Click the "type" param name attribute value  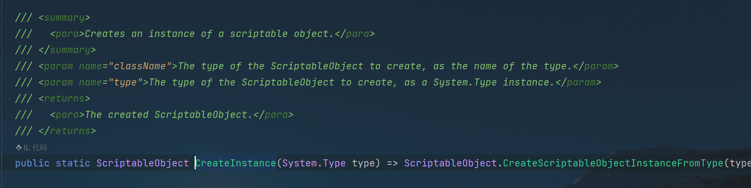pyautogui.click(x=125, y=83)
